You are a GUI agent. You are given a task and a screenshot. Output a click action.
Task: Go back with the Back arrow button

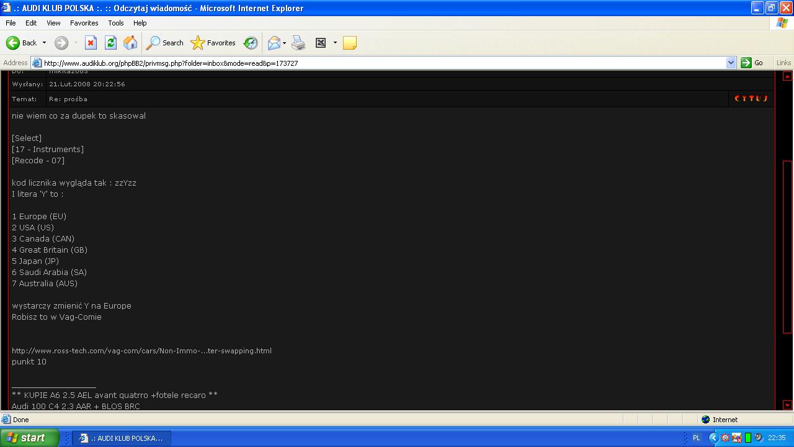[x=21, y=43]
